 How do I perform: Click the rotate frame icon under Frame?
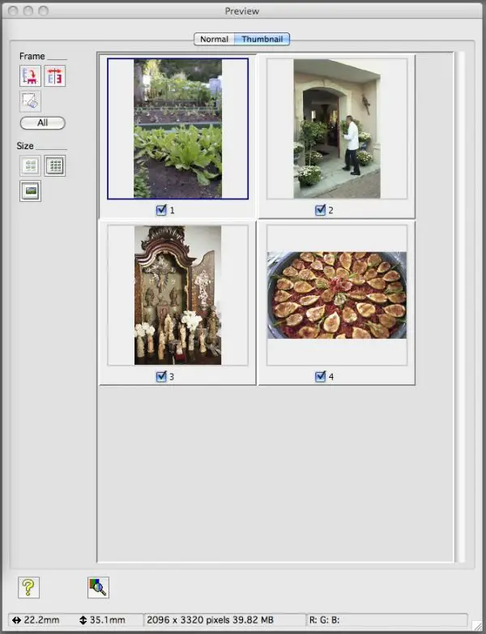[x=31, y=76]
